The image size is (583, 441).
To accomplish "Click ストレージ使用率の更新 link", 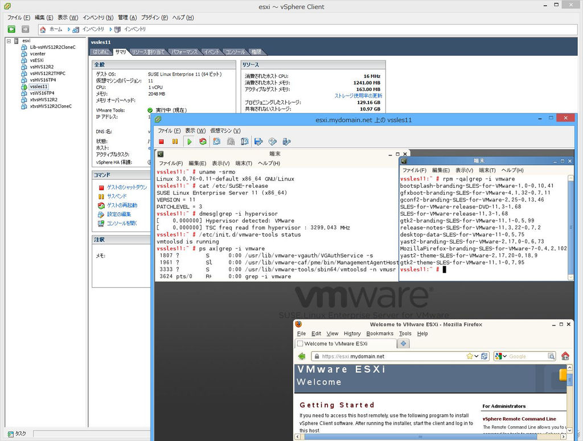I will [358, 96].
